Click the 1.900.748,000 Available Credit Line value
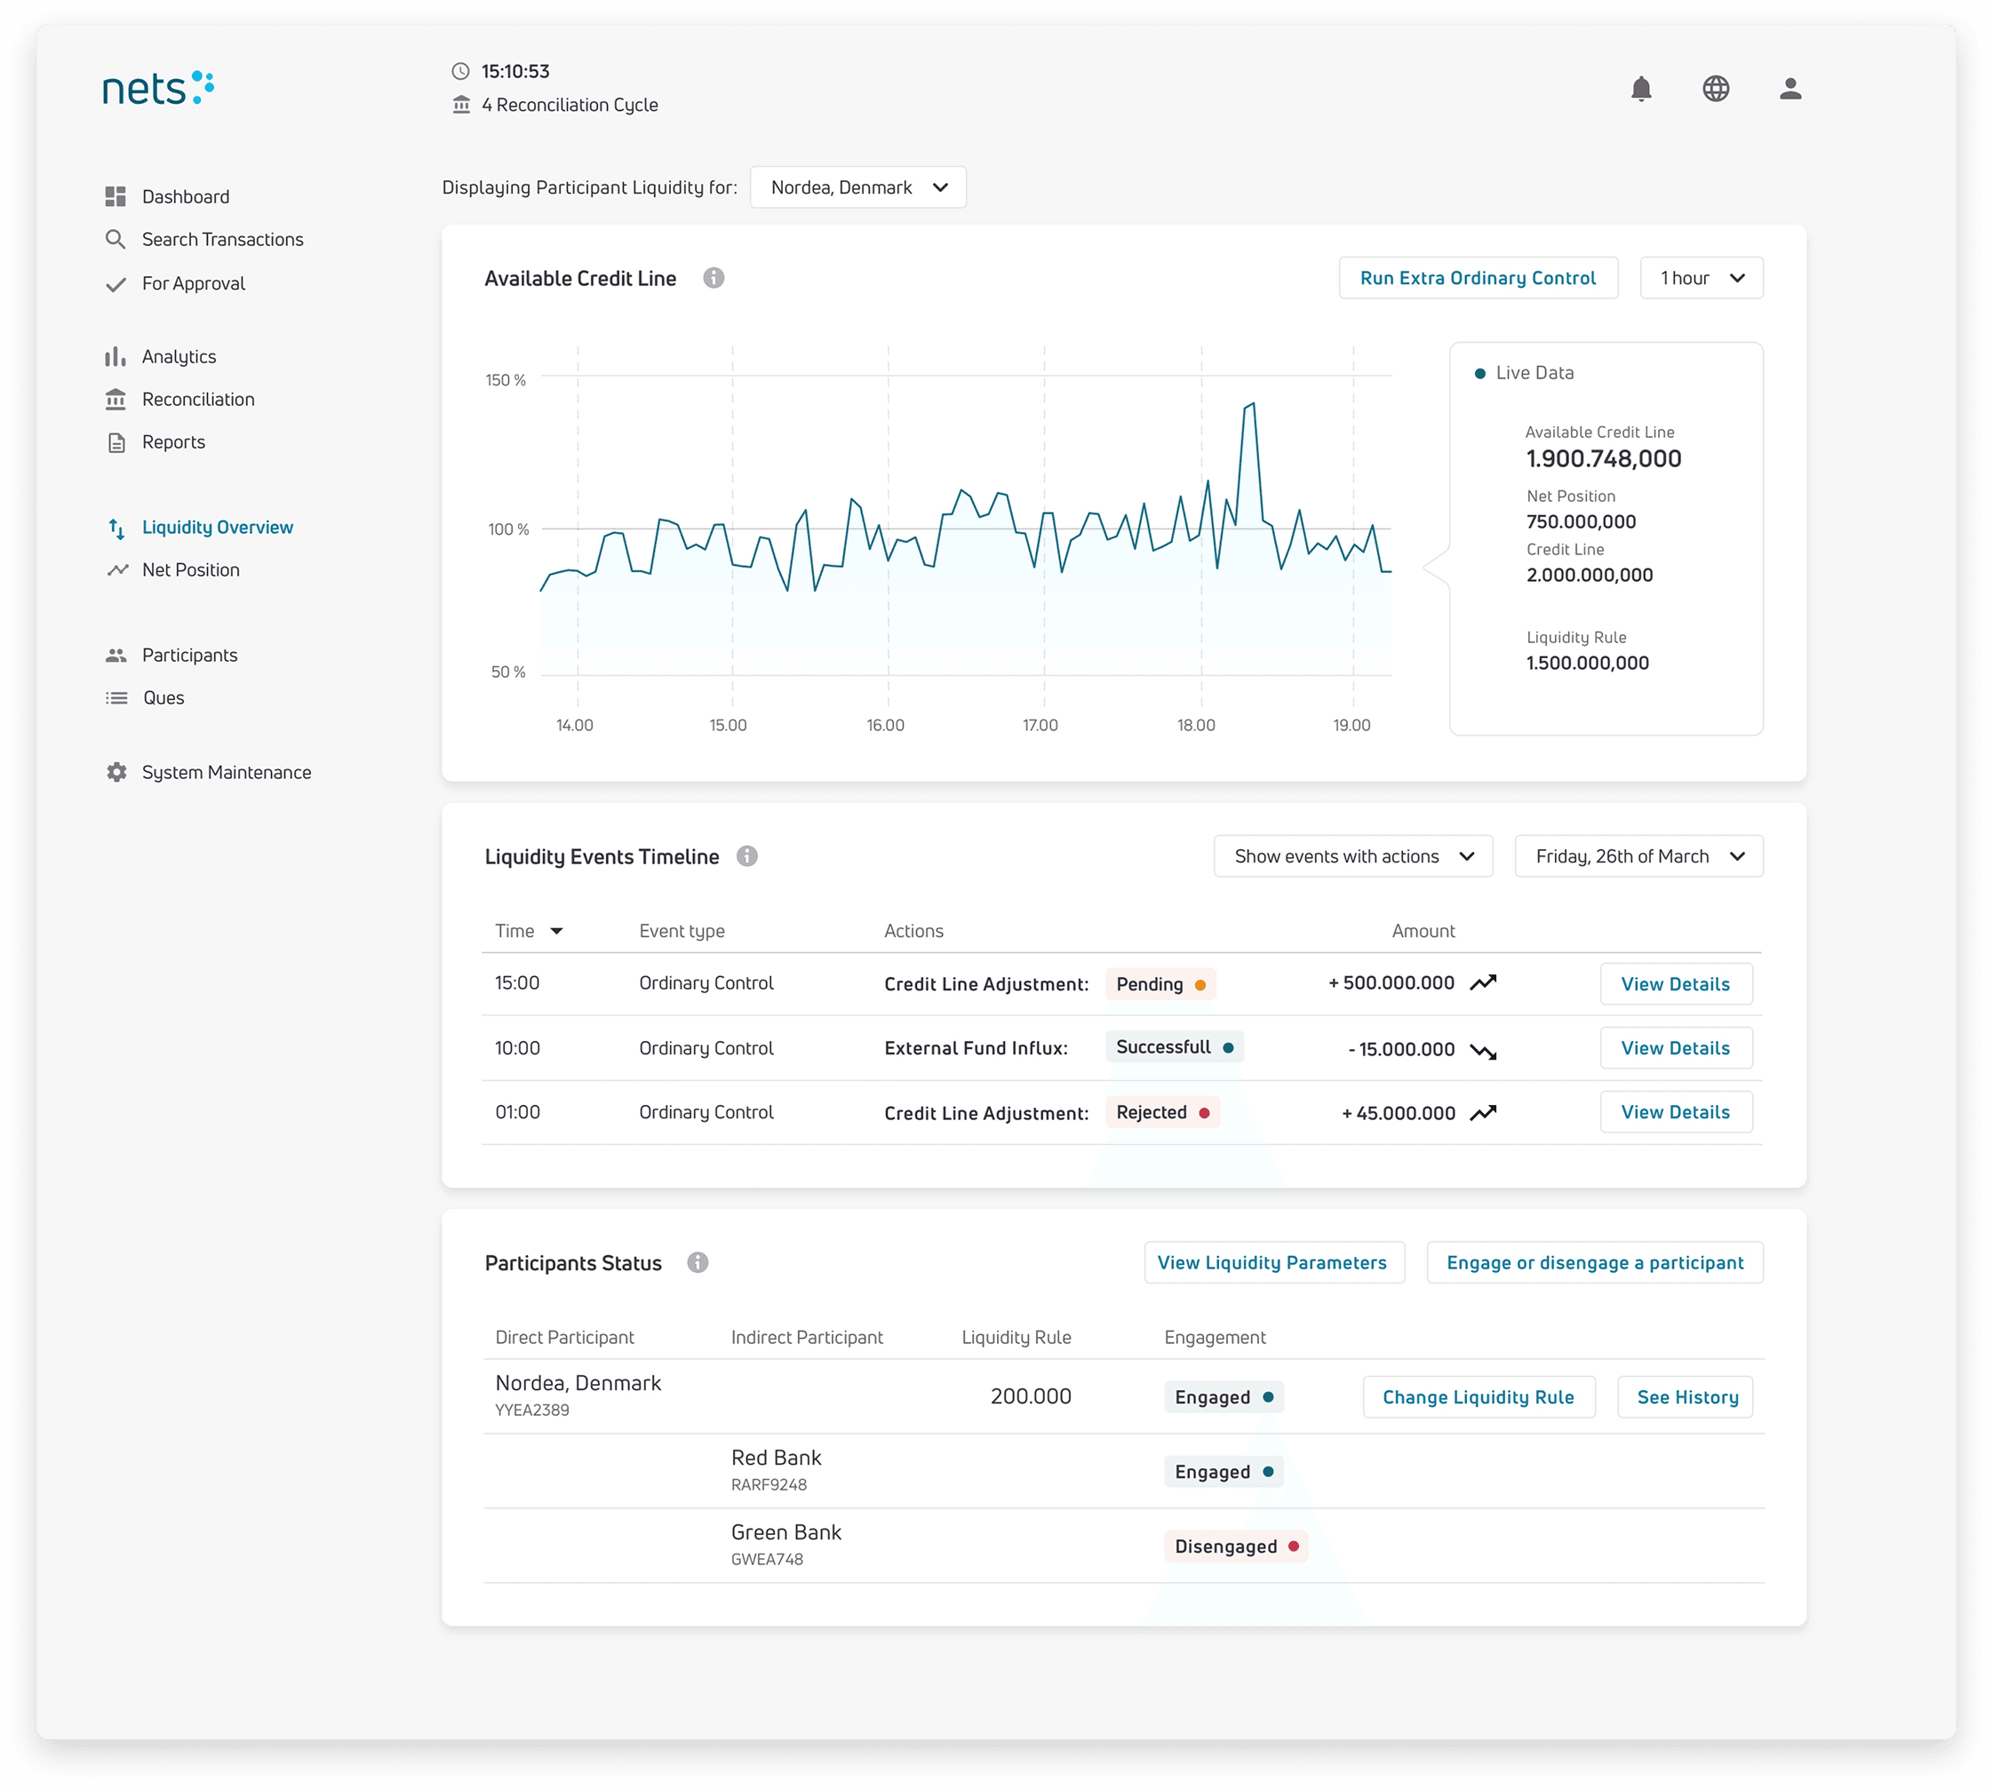Viewport: 1993px width, 1789px height. coord(1604,458)
